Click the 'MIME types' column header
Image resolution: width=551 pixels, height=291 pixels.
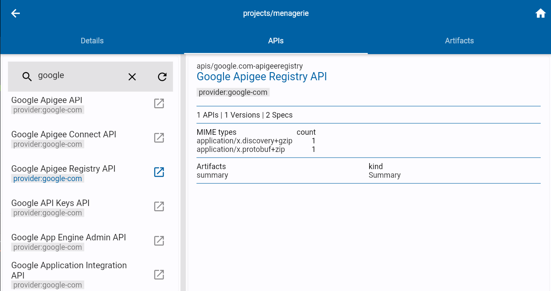point(217,132)
